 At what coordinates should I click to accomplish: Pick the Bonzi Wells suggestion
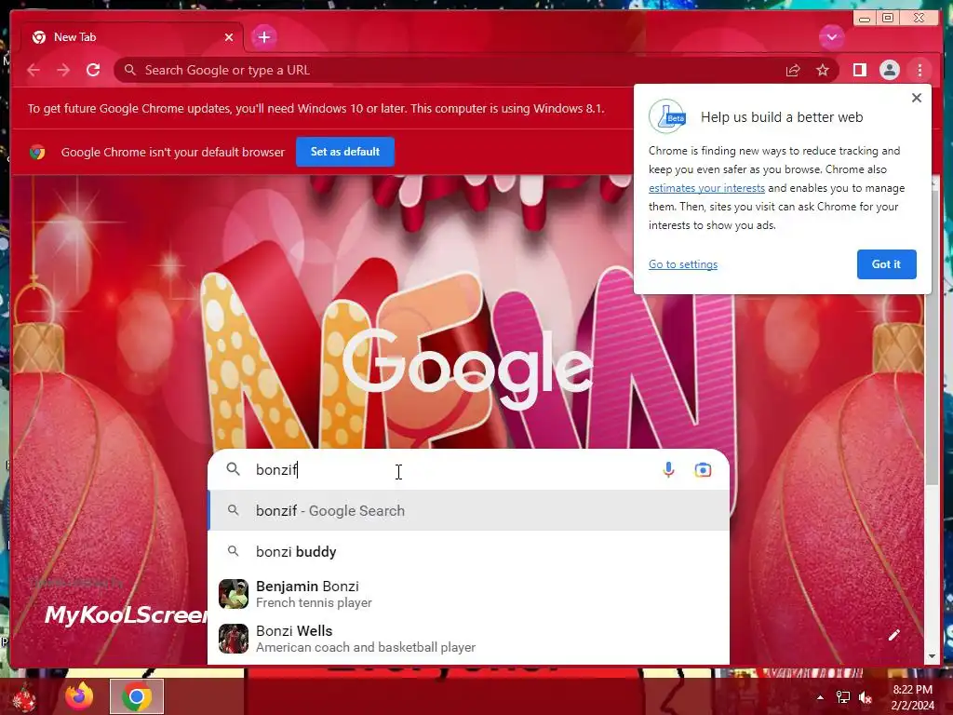coord(469,639)
